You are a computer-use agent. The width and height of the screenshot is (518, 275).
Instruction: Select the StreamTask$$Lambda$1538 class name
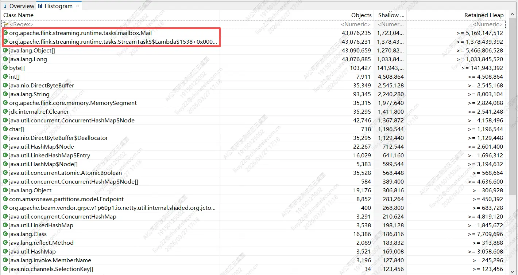(113, 42)
